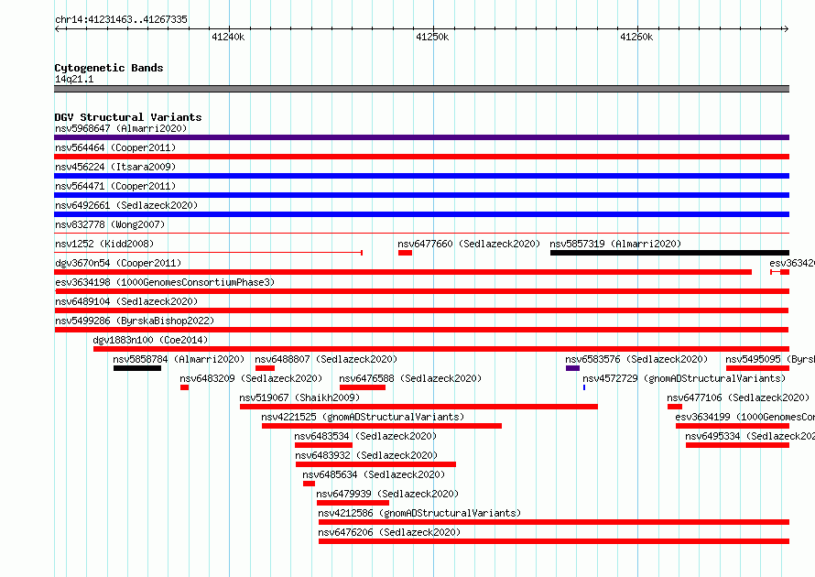Click the esv3634198 (1000GenomesConsortiumPhase3) label
This screenshot has width=815, height=577.
tap(165, 282)
